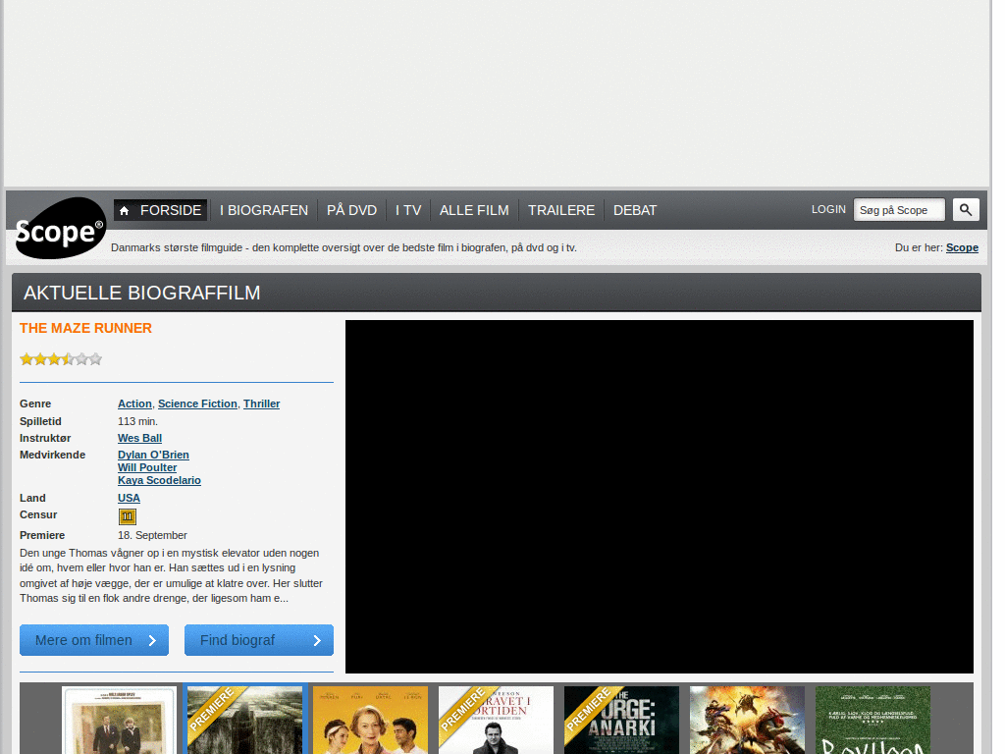Follow the Scope breadcrumb link
Viewport: 1005px width, 754px height.
tap(962, 247)
